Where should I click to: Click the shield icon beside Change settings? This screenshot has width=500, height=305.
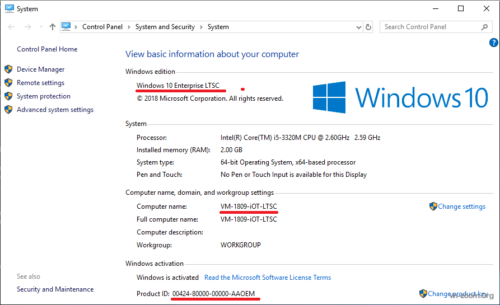click(433, 206)
